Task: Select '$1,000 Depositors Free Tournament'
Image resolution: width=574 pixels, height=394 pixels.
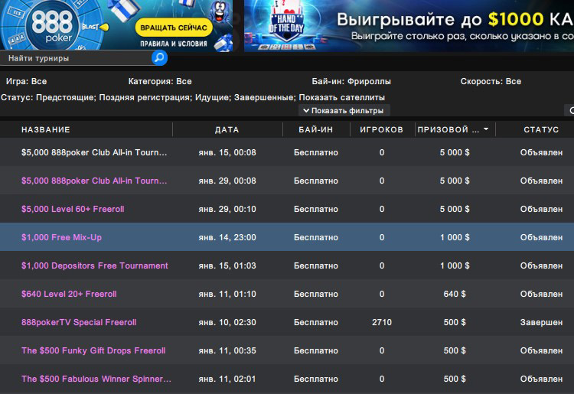Action: [x=287, y=265]
